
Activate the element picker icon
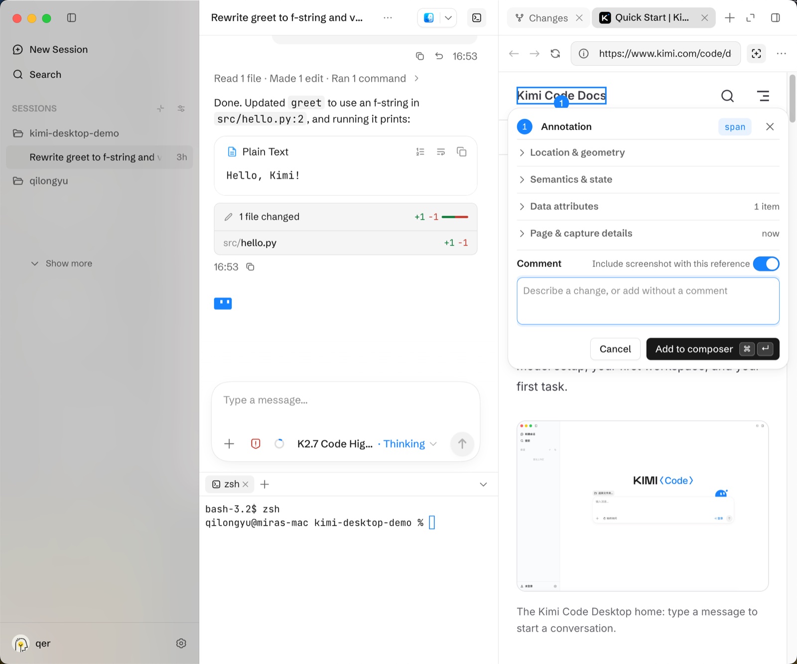click(756, 53)
